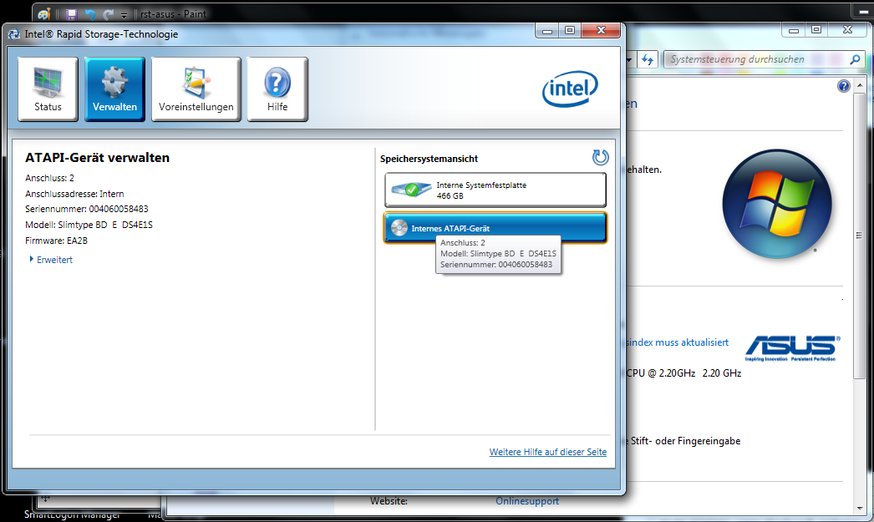Open the Status tab in Intel Rapid Storage
Viewport: 874px width, 522px height.
(48, 89)
